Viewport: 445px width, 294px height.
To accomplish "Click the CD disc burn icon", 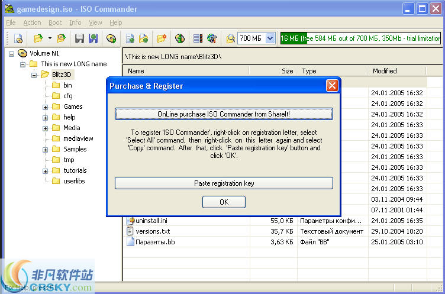I will (111, 38).
